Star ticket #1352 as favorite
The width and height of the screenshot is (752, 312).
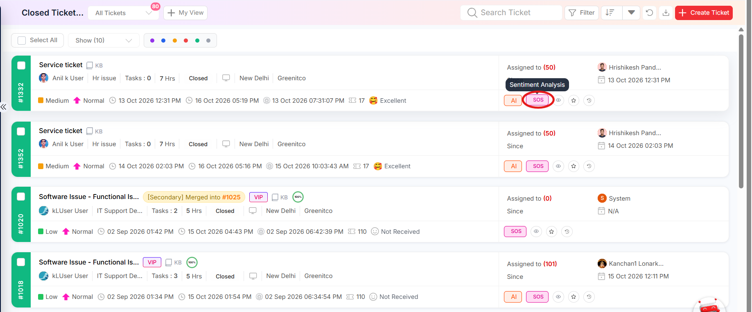(574, 166)
